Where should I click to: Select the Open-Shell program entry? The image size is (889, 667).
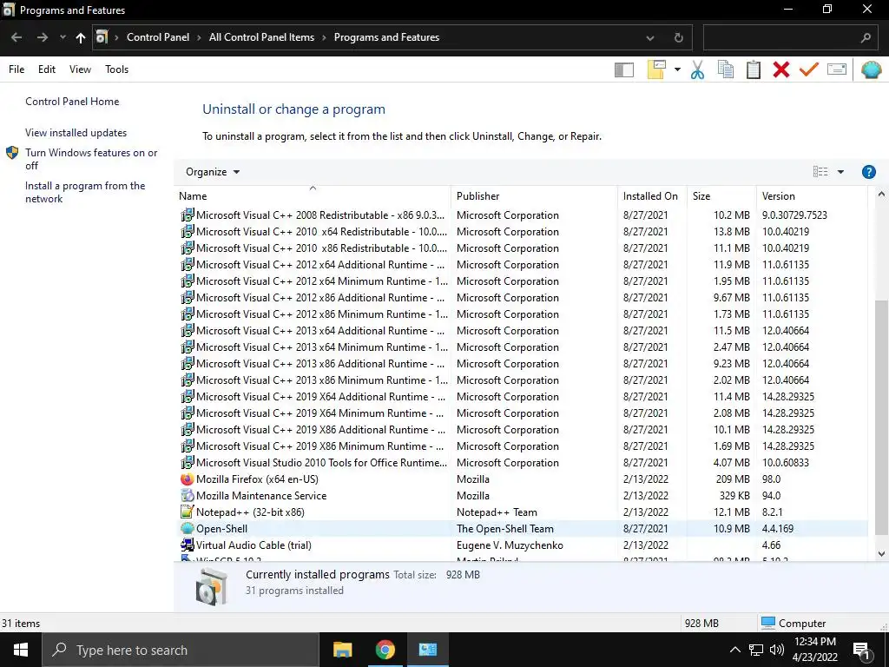tap(522, 529)
